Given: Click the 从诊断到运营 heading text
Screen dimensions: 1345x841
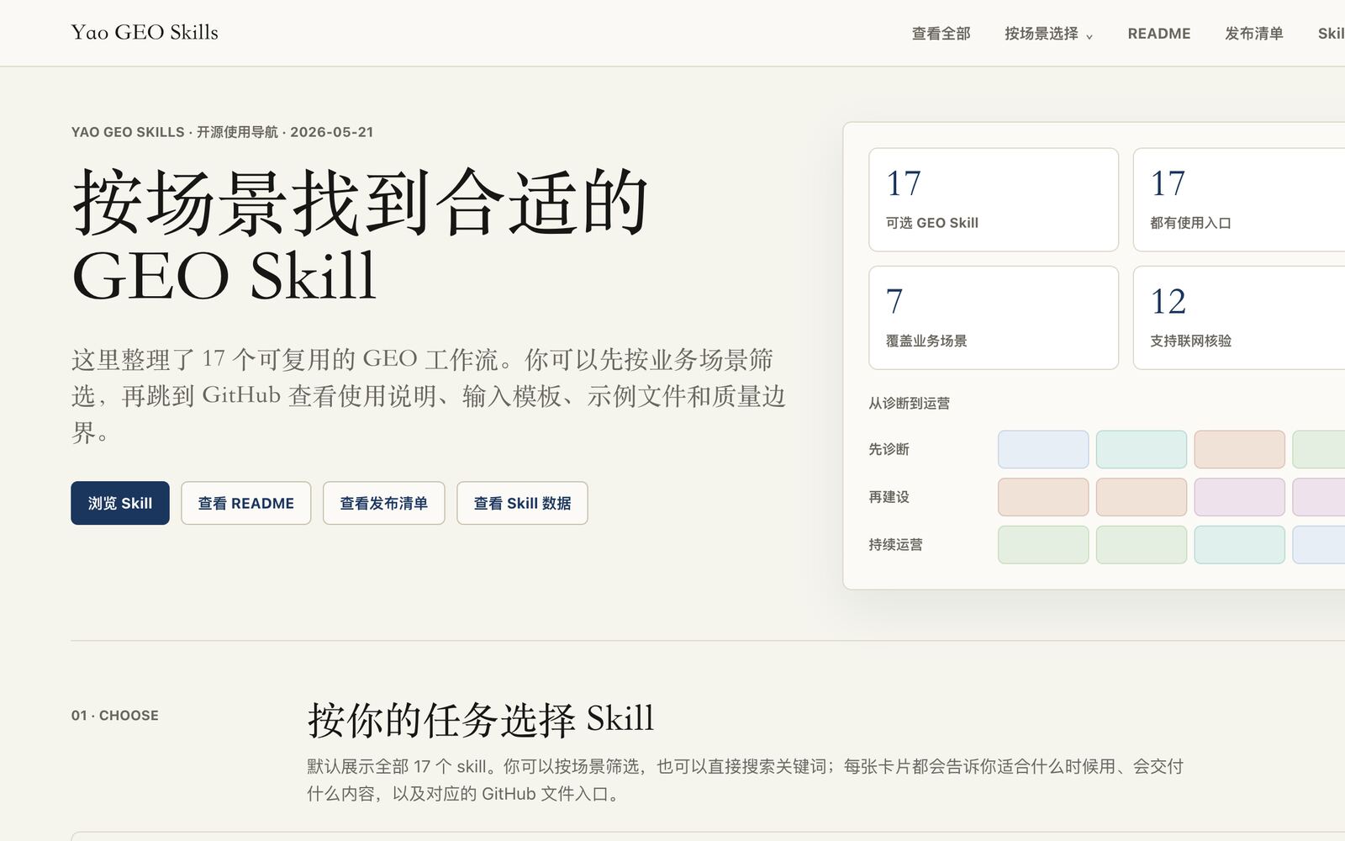Looking at the screenshot, I should click(x=909, y=403).
